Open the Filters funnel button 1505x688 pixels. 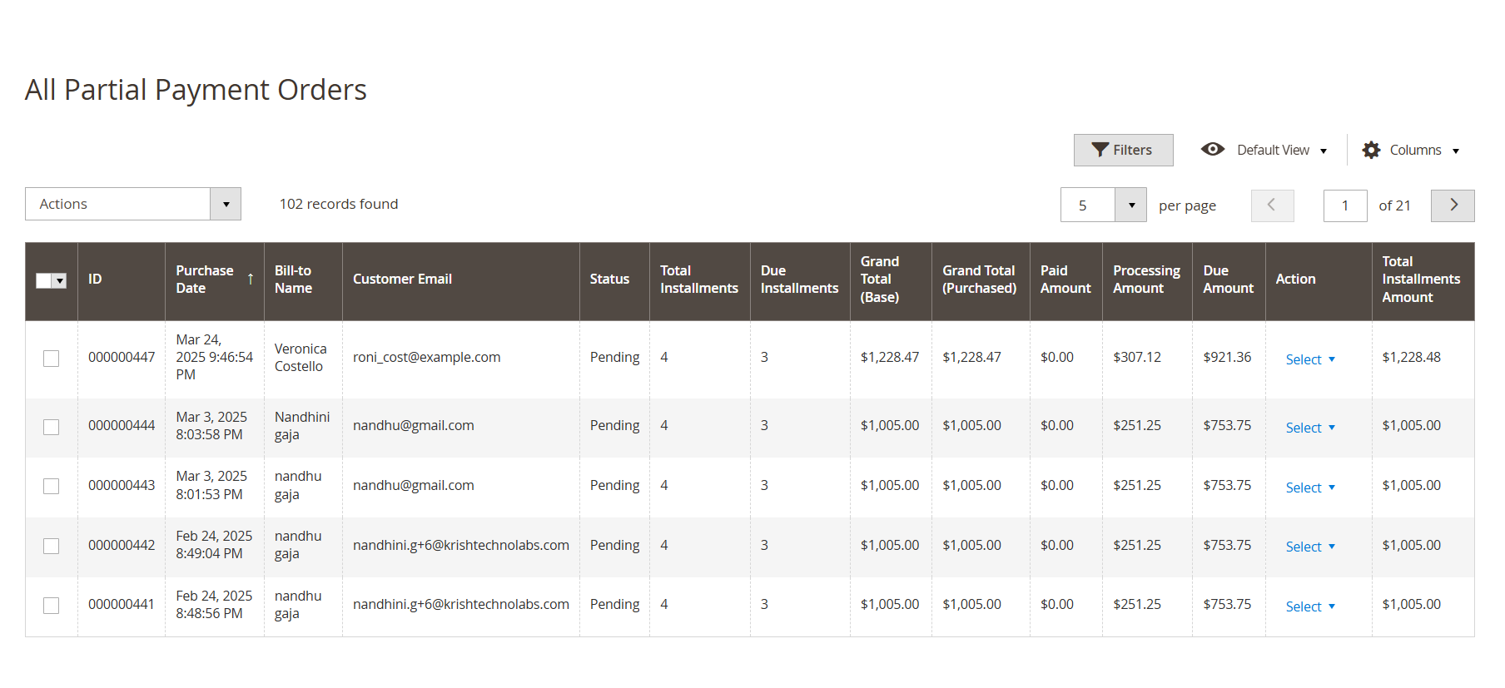1123,150
